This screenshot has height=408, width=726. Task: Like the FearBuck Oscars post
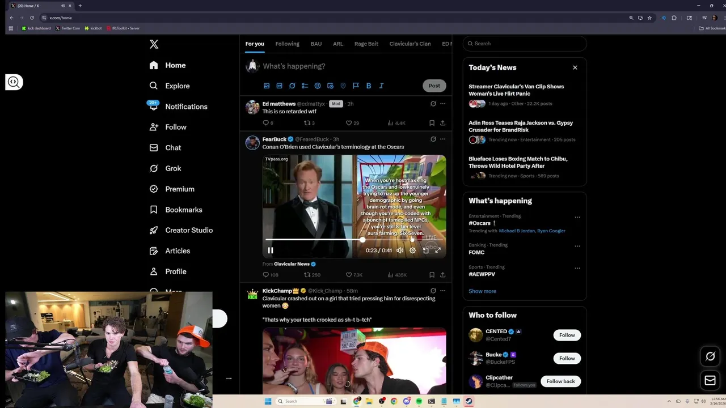(349, 274)
